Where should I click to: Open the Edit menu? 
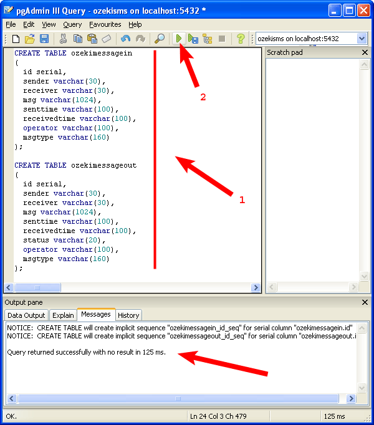pos(29,25)
